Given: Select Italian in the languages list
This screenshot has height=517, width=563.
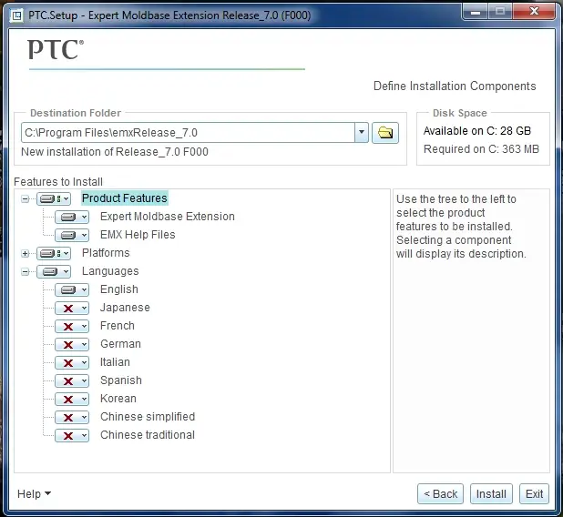Looking at the screenshot, I should (x=115, y=362).
